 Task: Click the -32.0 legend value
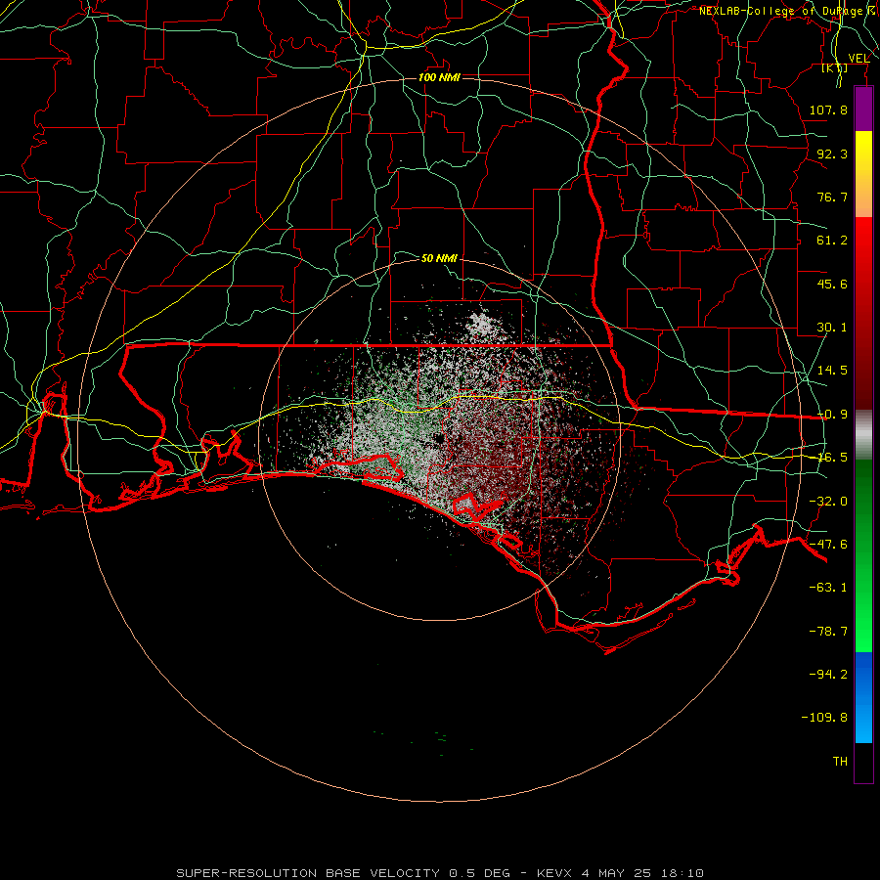click(828, 502)
